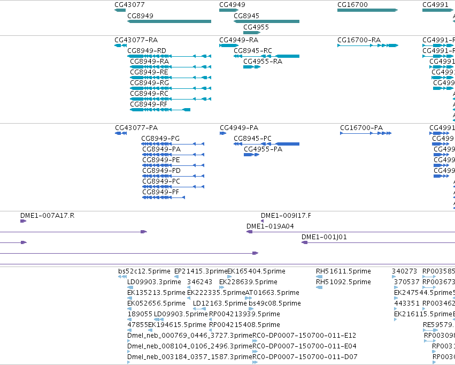
Task: Click the teal gene bar below CG8949
Action: click(x=169, y=21)
